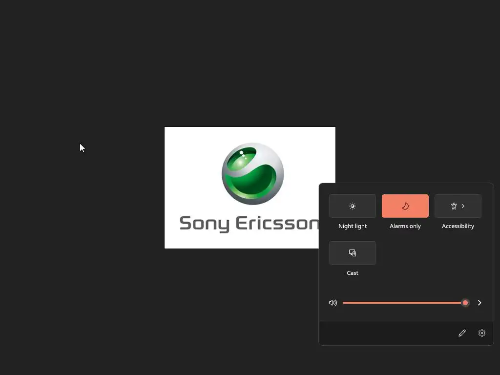Image resolution: width=500 pixels, height=375 pixels.
Task: Click the Accessibility label text
Action: [458, 226]
